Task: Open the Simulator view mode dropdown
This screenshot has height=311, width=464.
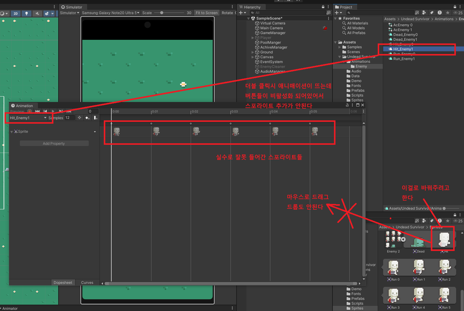Action: coord(69,13)
